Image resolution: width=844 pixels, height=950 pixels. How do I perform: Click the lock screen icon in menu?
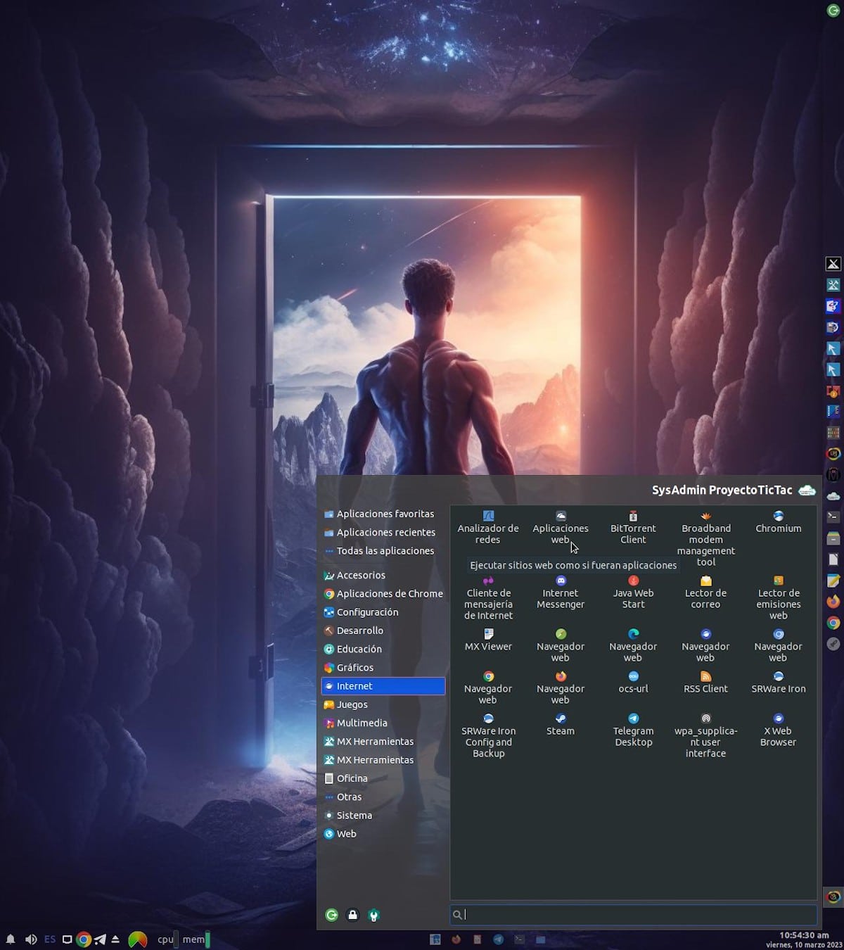click(x=353, y=915)
